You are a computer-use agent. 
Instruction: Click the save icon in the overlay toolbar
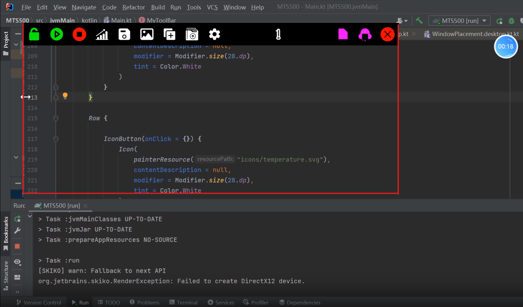point(124,34)
